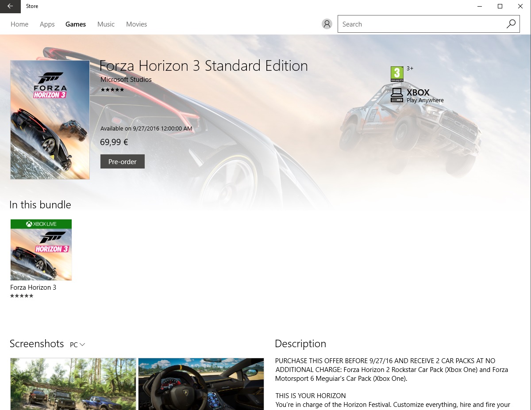Maximize the Store window
Screen dimensions: 531x410
click(x=500, y=6)
